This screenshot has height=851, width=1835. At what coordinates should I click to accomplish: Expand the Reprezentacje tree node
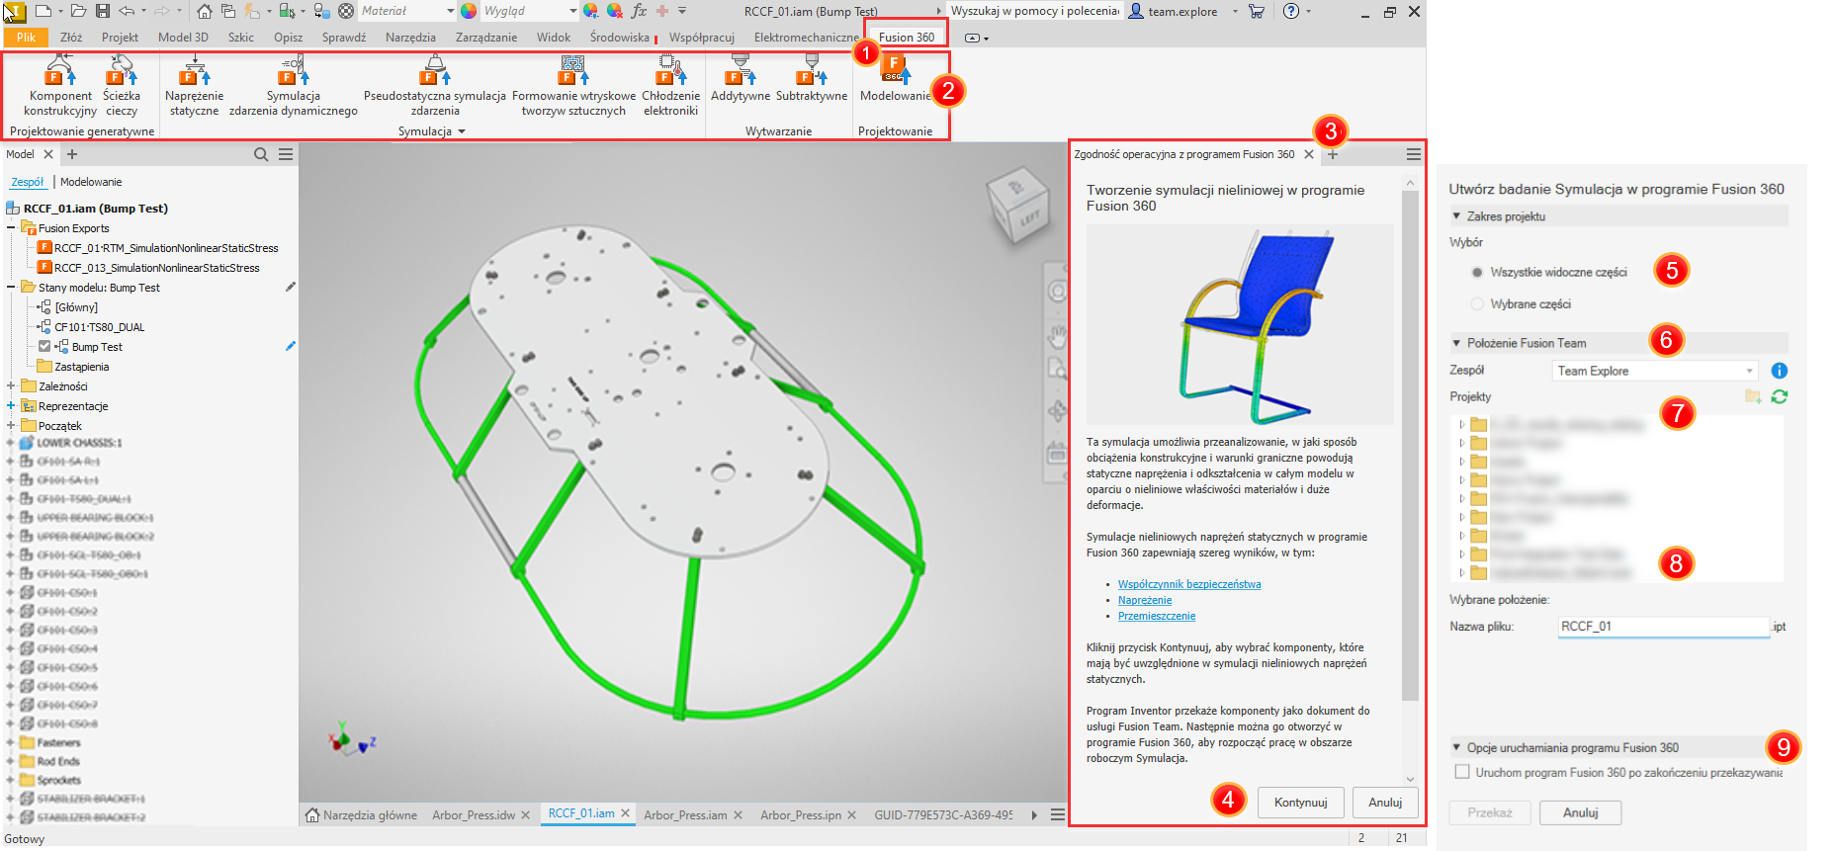coord(11,405)
